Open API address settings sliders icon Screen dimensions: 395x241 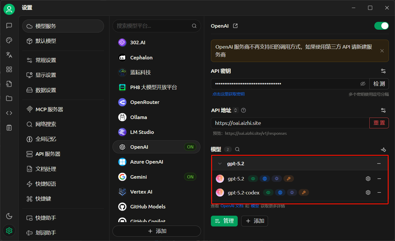click(383, 110)
